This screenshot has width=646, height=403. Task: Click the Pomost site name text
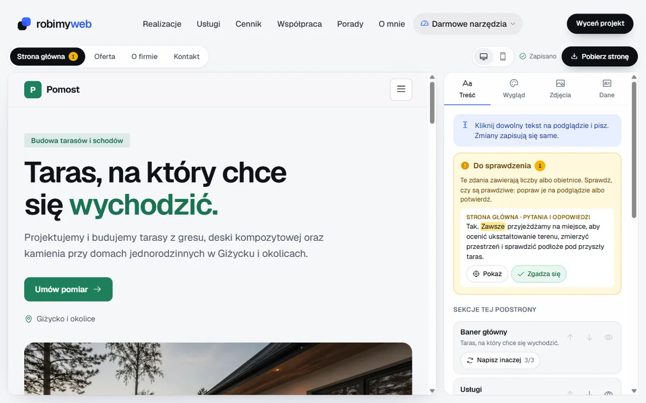click(x=63, y=90)
